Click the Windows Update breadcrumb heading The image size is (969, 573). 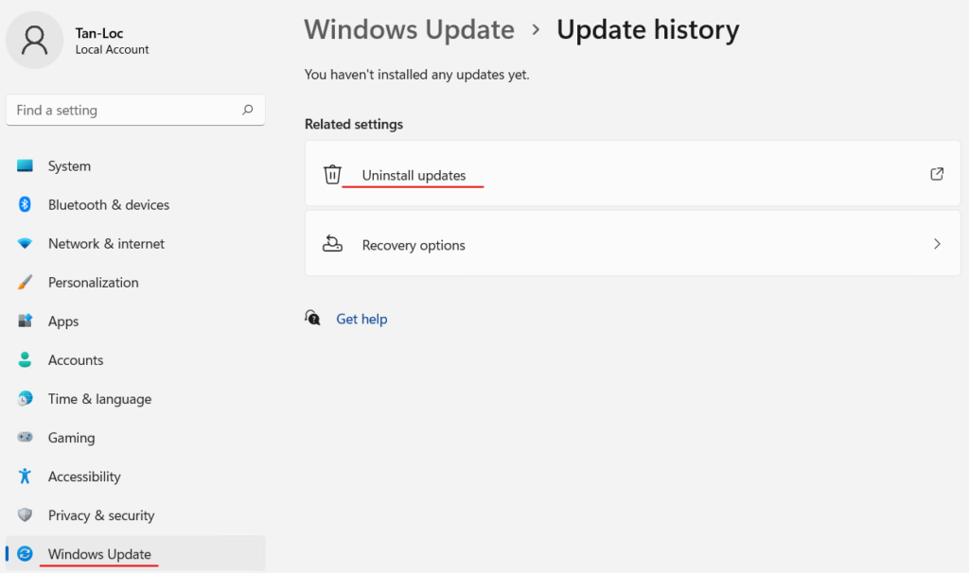pyautogui.click(x=409, y=29)
